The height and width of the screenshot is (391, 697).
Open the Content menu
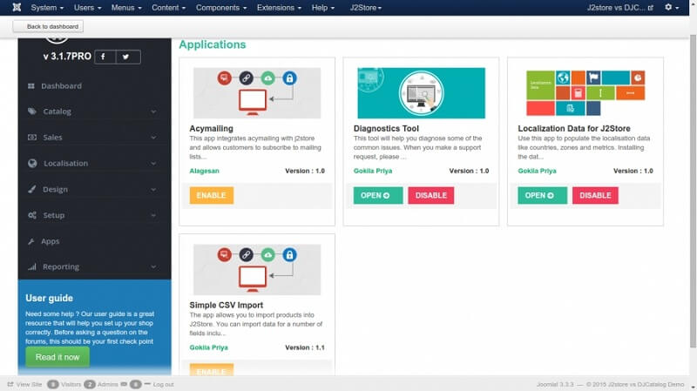[x=168, y=8]
